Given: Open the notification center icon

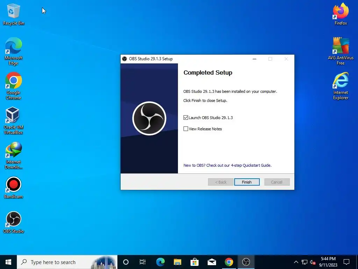Looking at the screenshot, I should (346, 262).
